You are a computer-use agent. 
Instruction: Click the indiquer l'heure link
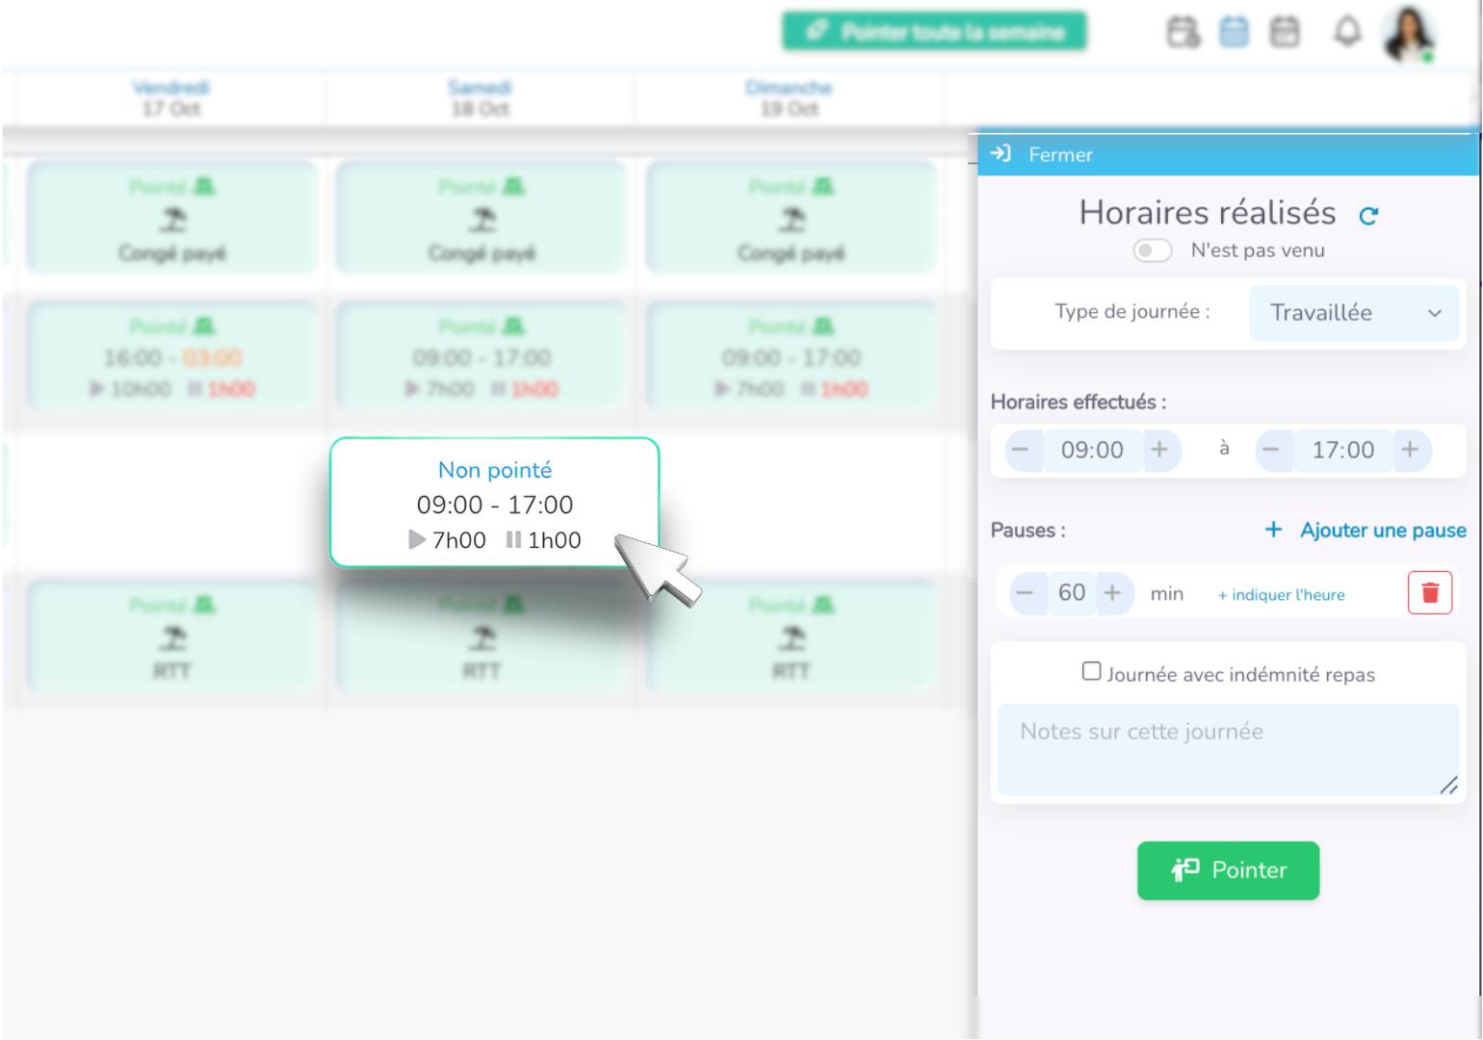tap(1282, 595)
